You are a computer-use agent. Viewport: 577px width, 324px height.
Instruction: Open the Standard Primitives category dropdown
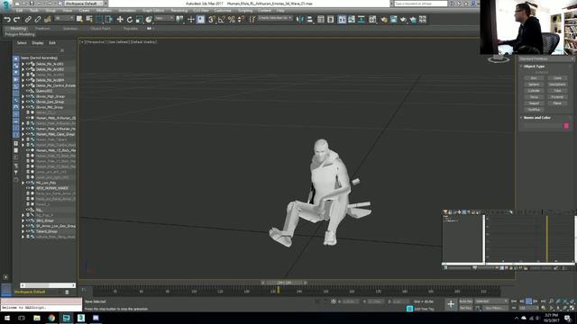point(545,58)
